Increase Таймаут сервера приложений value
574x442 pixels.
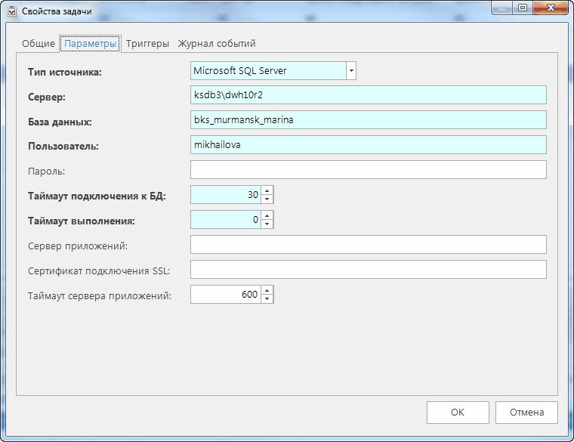point(267,290)
